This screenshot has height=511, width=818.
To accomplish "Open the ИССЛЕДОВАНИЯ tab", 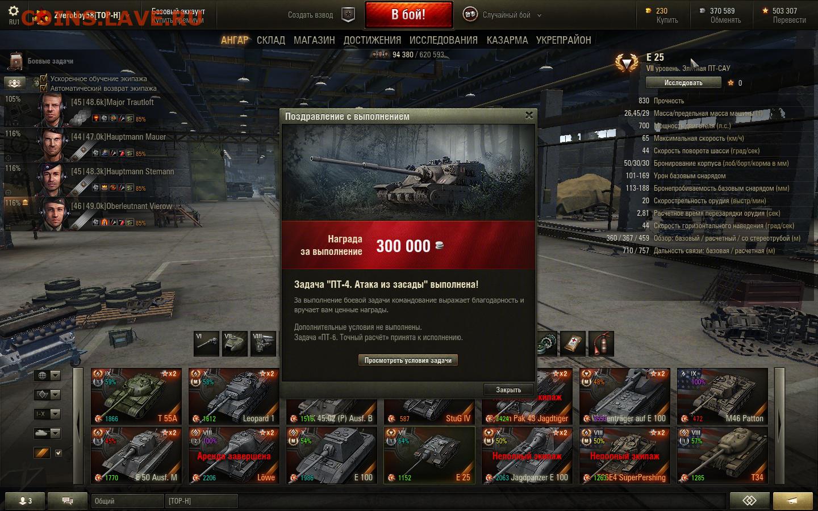I will [444, 40].
